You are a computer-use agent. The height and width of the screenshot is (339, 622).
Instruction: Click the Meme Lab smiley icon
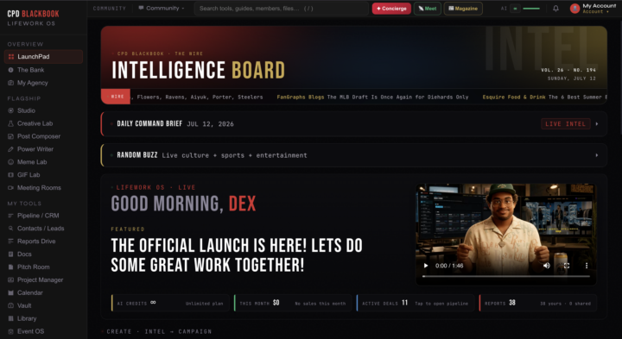pyautogui.click(x=10, y=162)
